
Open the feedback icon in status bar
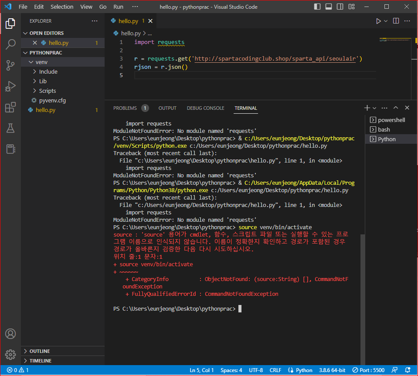click(394, 370)
